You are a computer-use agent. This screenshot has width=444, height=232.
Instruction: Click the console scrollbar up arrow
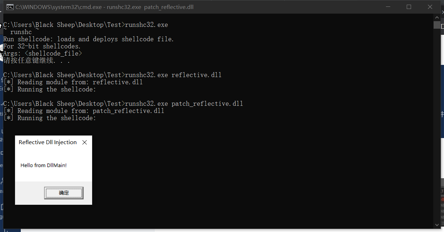pyautogui.click(x=437, y=17)
